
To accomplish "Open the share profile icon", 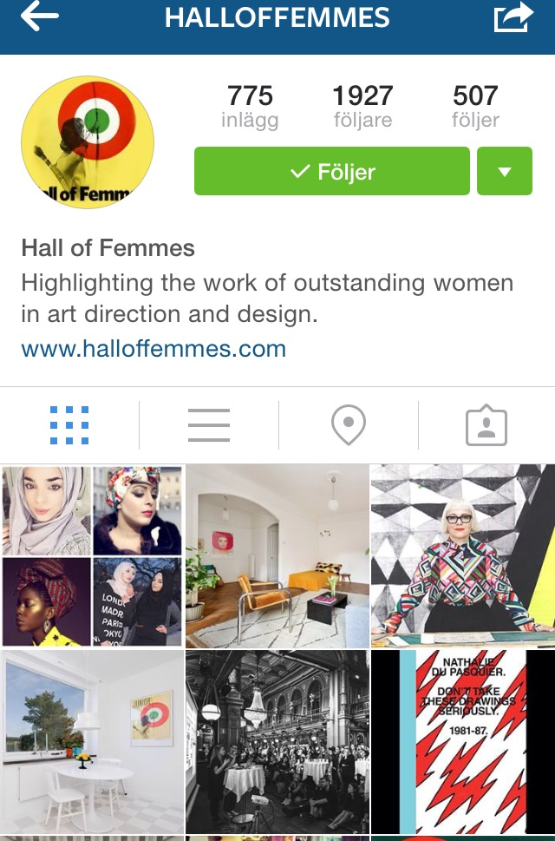I will pyautogui.click(x=513, y=16).
